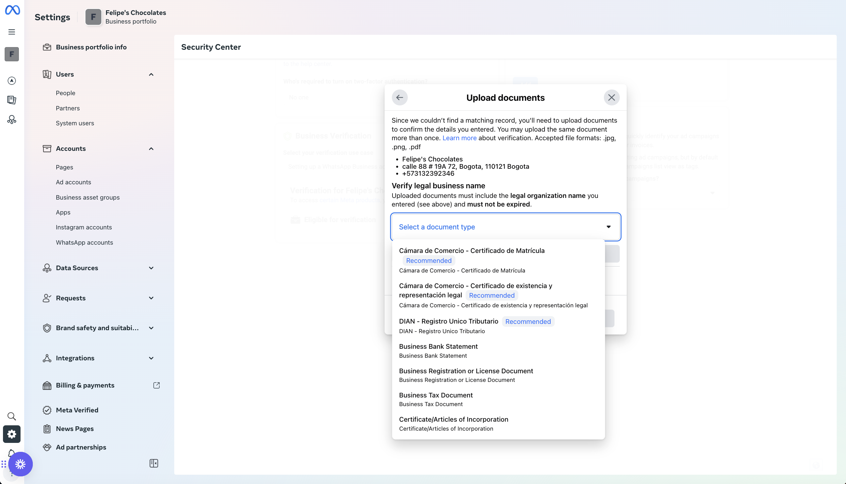This screenshot has width=846, height=484.
Task: Select Business Registration or License Document option
Action: pos(498,375)
